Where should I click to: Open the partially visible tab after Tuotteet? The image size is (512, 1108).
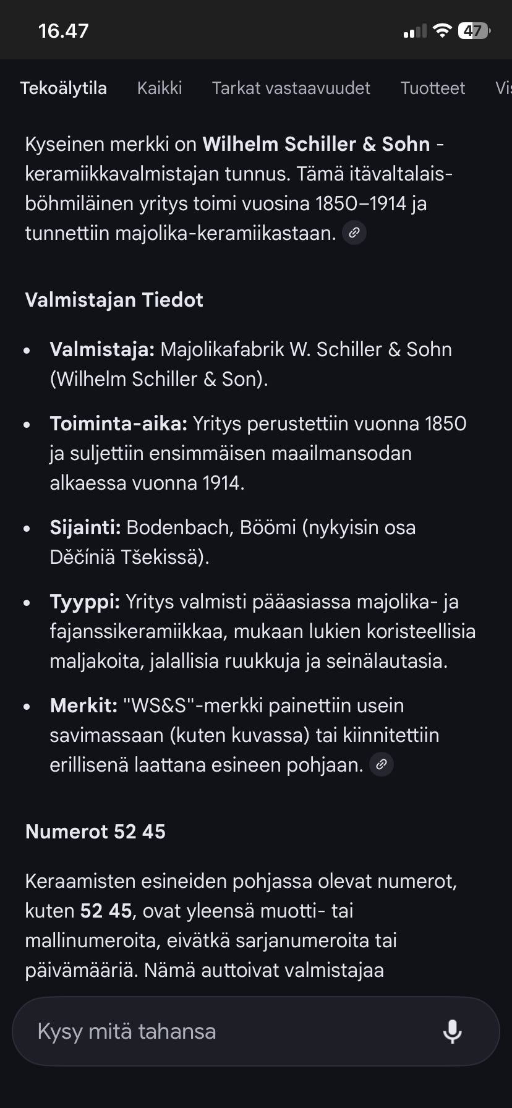(x=505, y=88)
